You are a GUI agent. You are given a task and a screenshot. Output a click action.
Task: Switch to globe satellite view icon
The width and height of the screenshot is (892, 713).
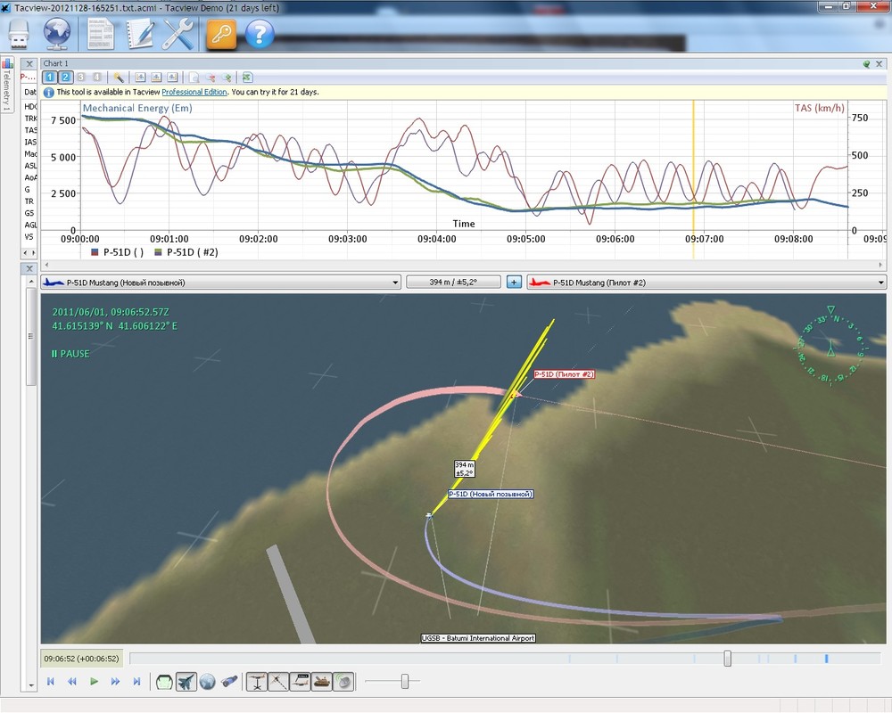(x=208, y=681)
